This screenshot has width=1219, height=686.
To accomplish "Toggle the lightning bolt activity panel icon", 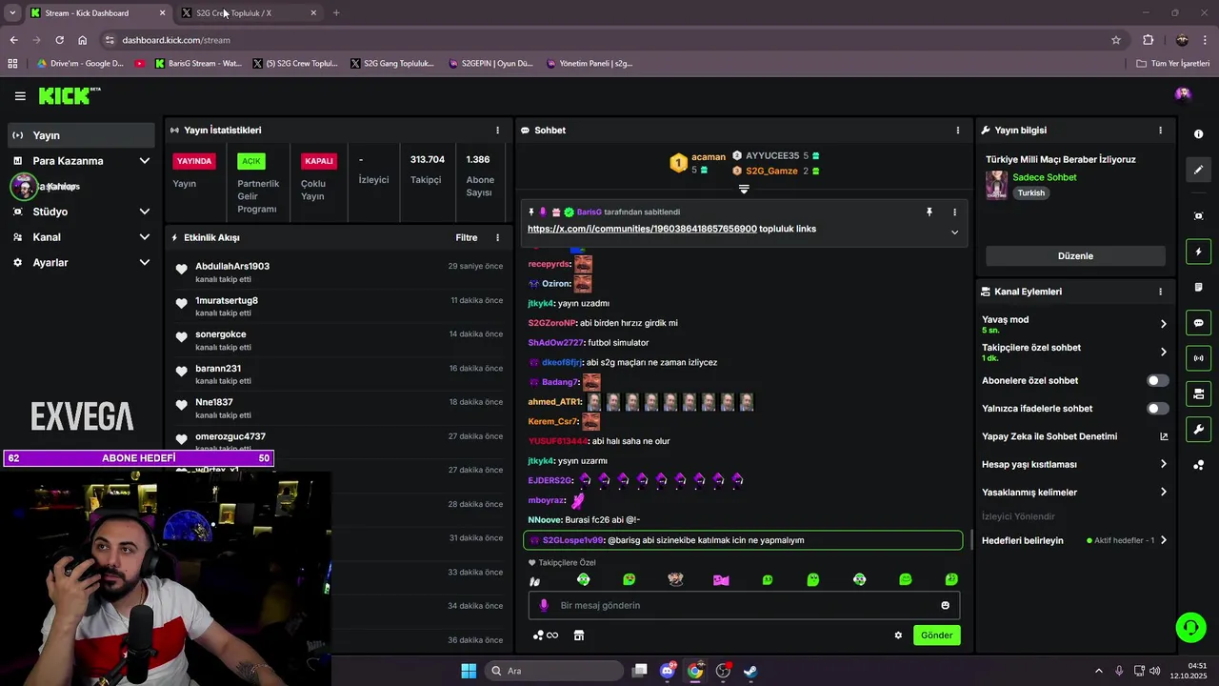I will click(1198, 252).
